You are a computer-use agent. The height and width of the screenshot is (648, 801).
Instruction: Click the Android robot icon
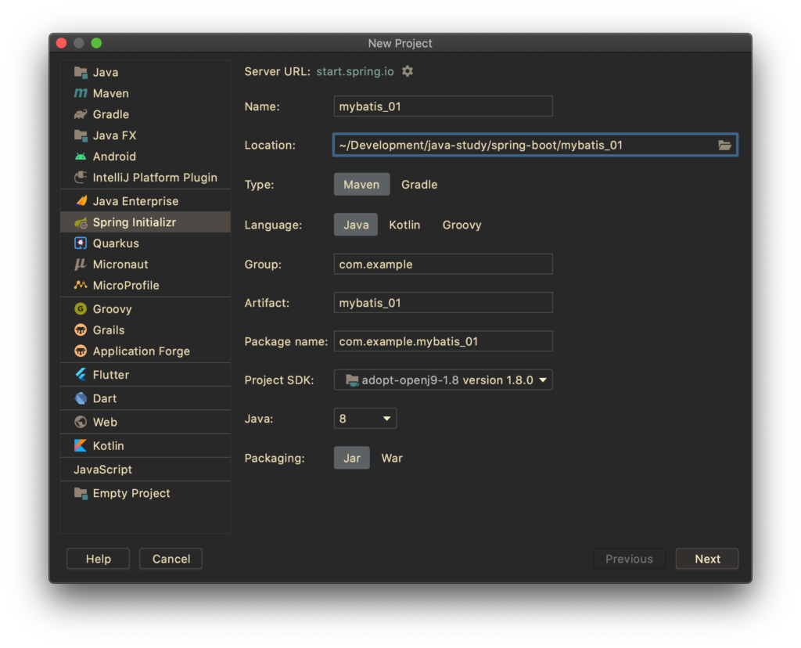81,157
